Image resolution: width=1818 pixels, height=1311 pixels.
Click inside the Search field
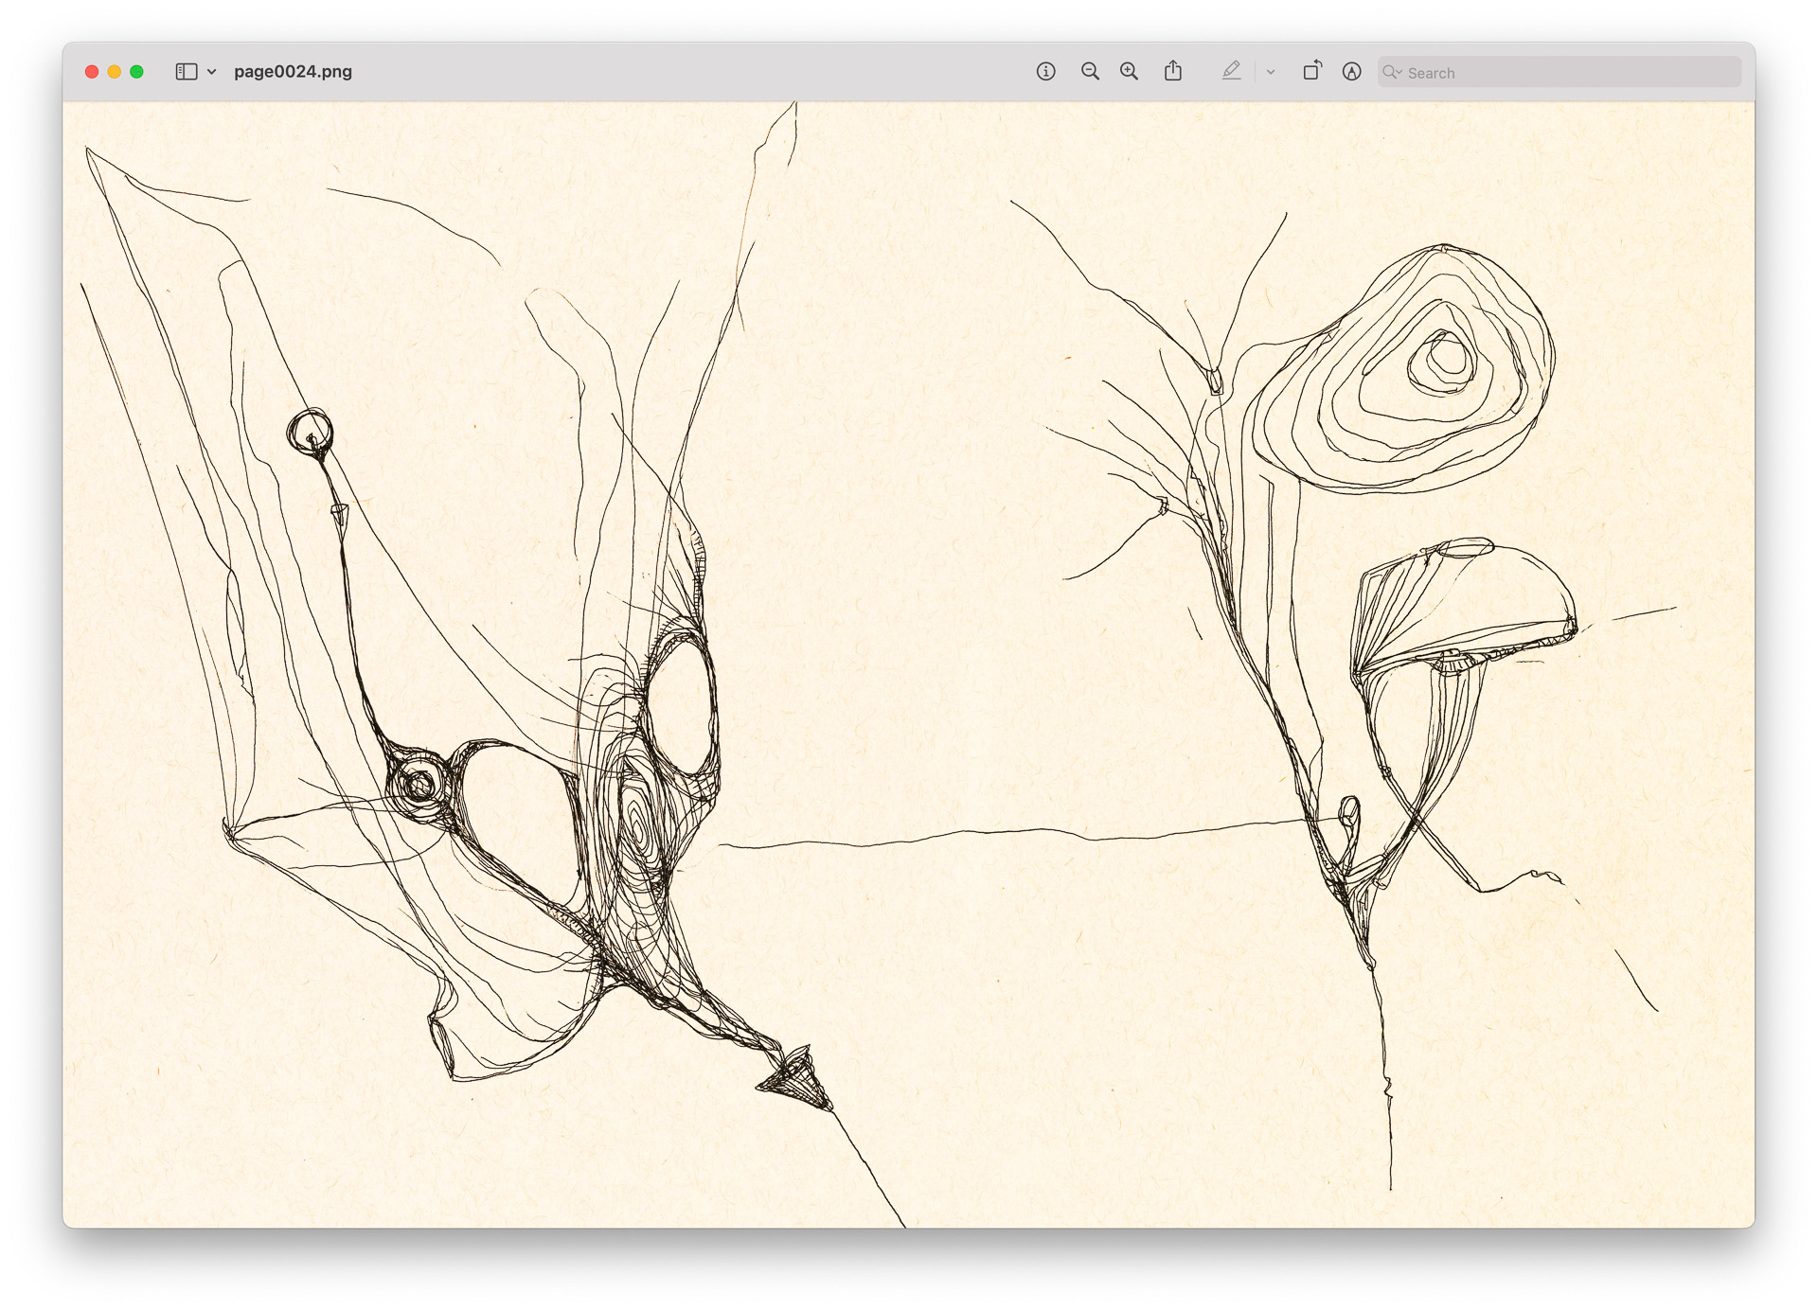1562,72
